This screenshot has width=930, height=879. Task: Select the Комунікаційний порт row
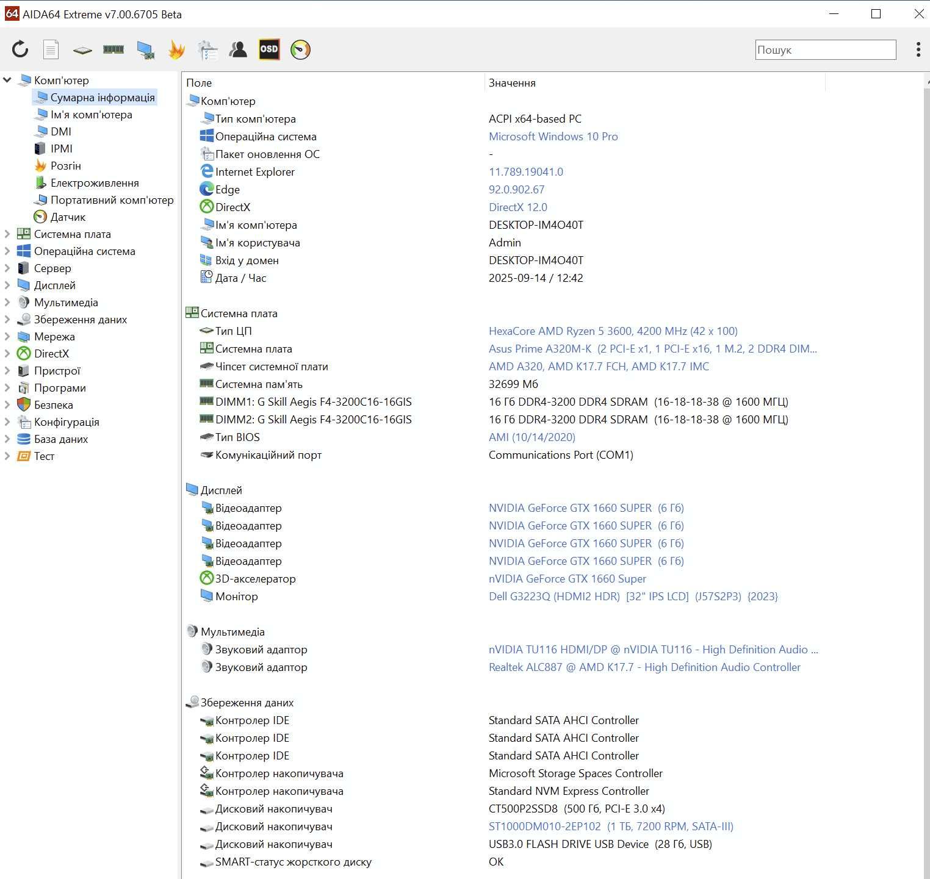tap(503, 454)
